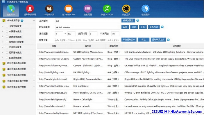Focus the 主关键词 input field
This screenshot has height=115, width=204.
pos(88,21)
